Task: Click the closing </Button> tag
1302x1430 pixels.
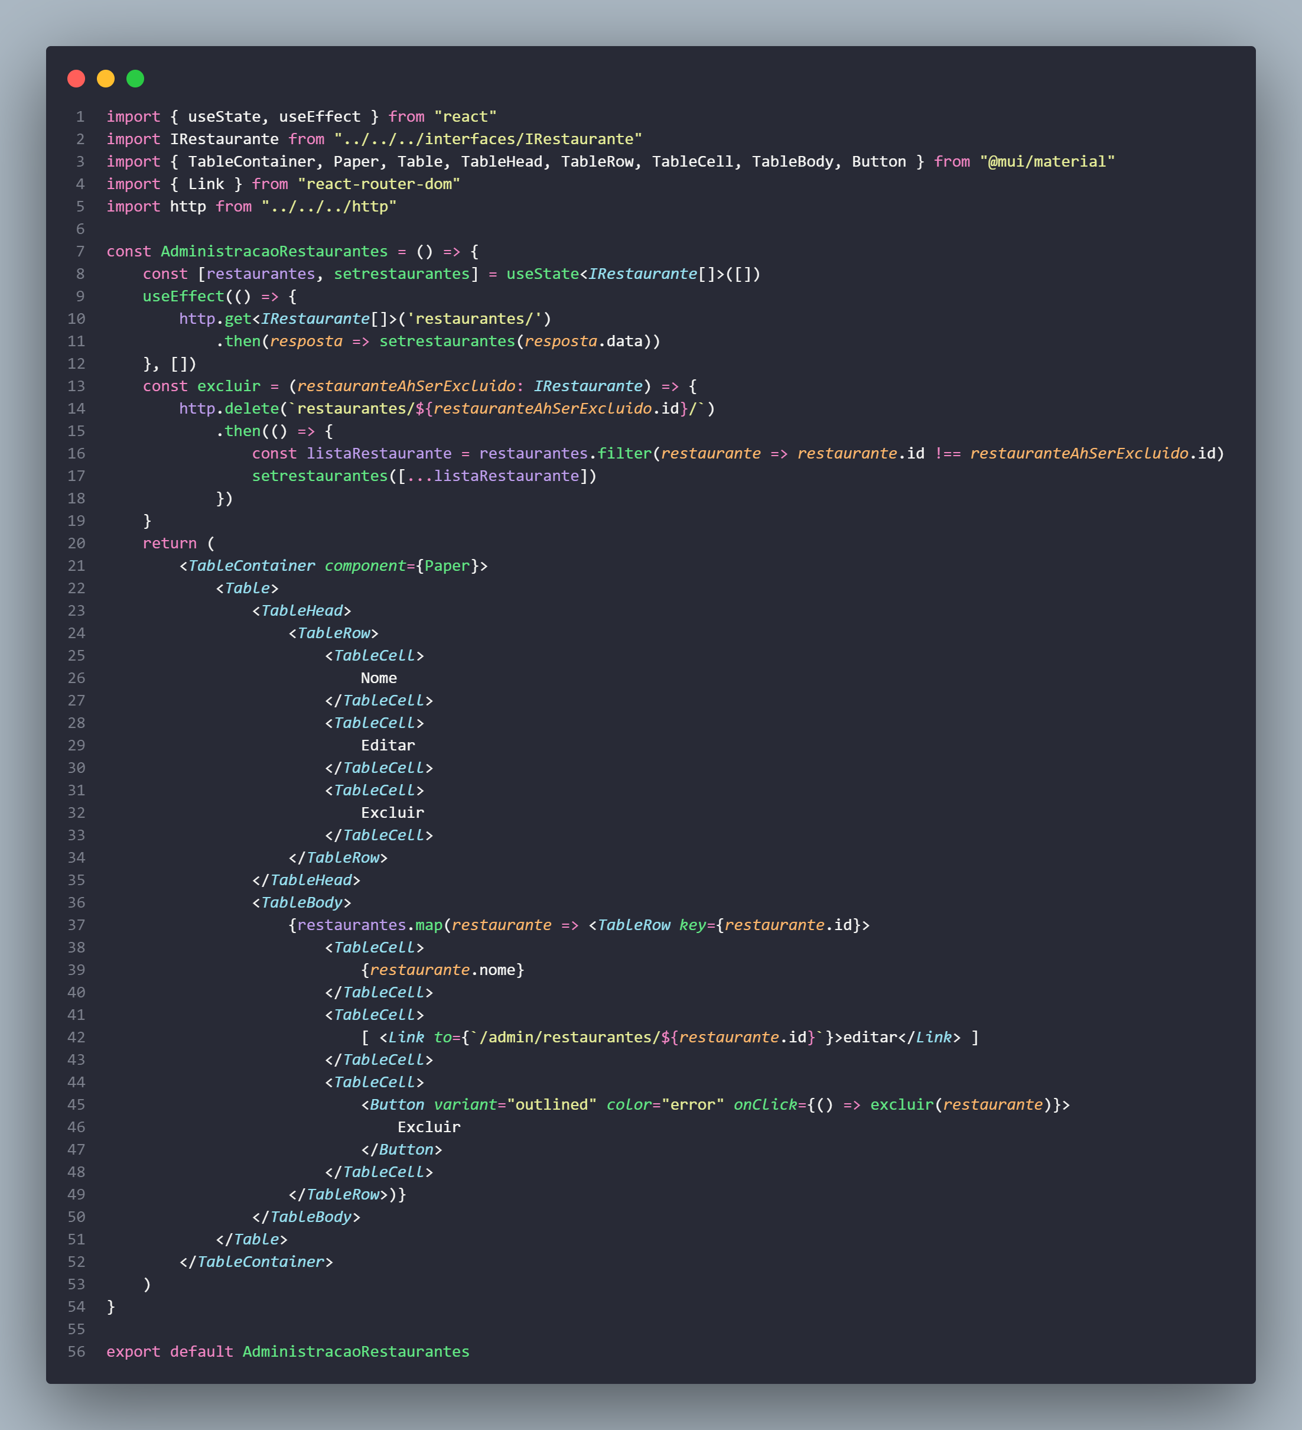Action: [x=401, y=1150]
